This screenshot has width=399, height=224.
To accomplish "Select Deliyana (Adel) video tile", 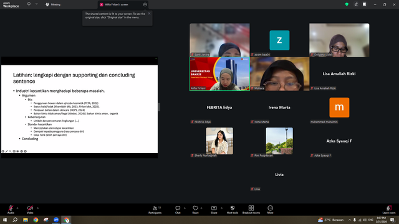I will tap(339, 40).
